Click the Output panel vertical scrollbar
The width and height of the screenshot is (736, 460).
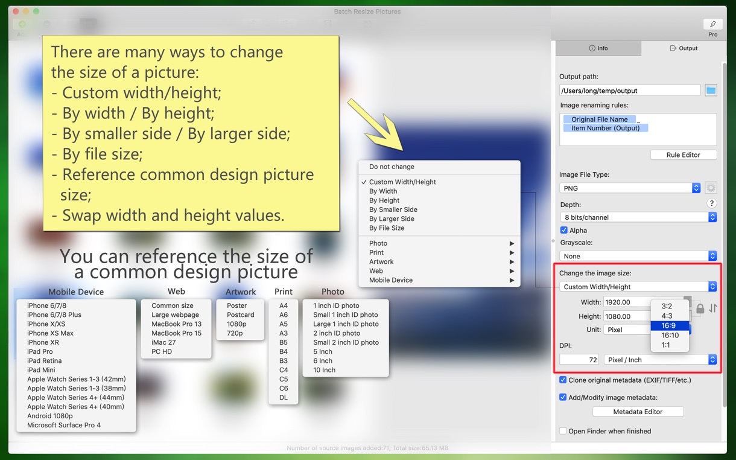point(724,235)
